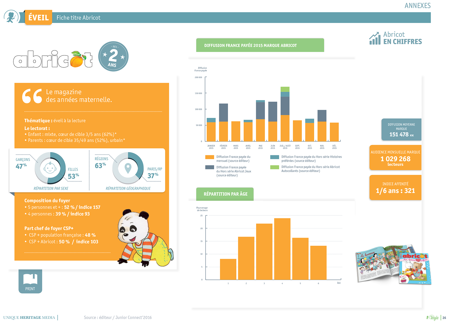This screenshot has width=449, height=322.
Task: Click the teal legend swatch Histoires préférées
Action: (x=275, y=157)
